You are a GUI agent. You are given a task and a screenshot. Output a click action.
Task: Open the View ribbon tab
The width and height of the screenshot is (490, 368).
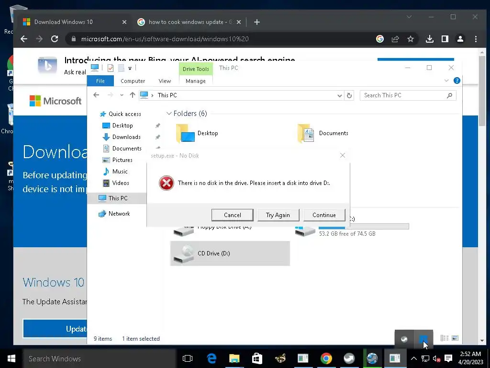(165, 81)
